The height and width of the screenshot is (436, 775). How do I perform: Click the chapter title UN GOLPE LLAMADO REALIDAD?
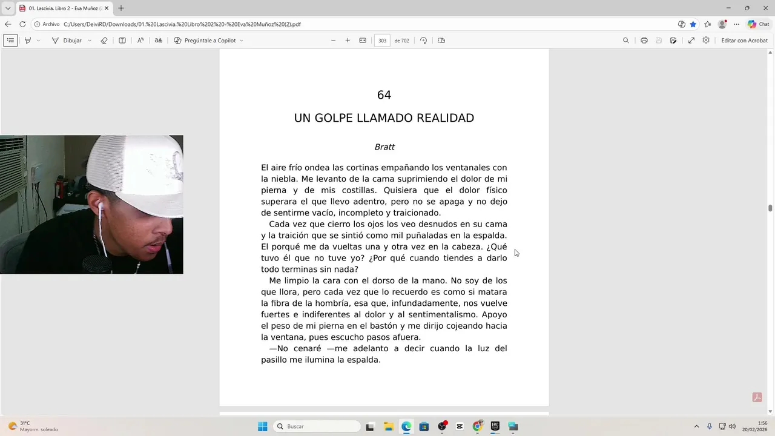click(x=384, y=118)
